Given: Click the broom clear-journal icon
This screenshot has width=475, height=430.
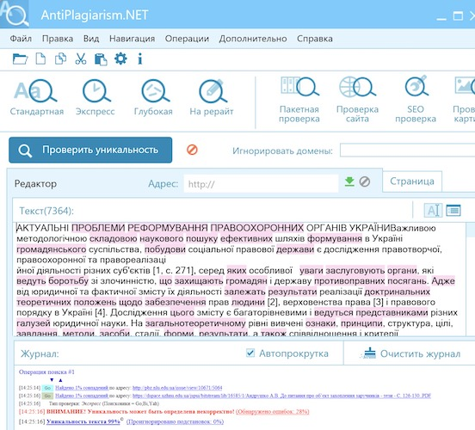Looking at the screenshot, I should [x=367, y=353].
